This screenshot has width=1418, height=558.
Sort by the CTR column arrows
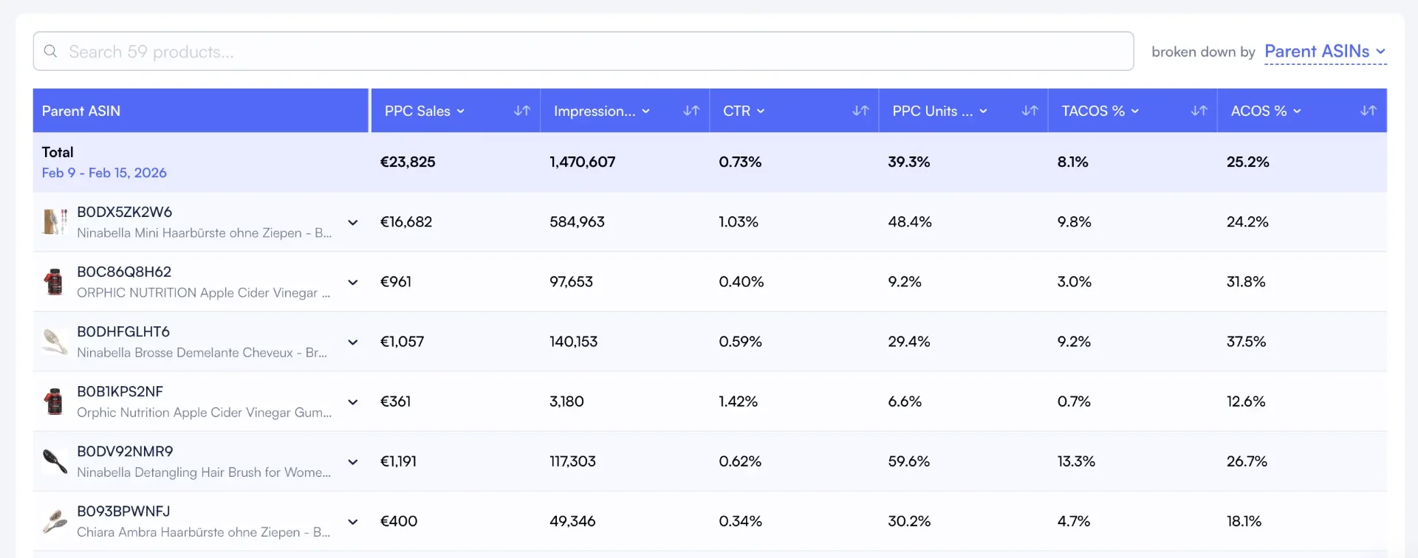coord(860,111)
